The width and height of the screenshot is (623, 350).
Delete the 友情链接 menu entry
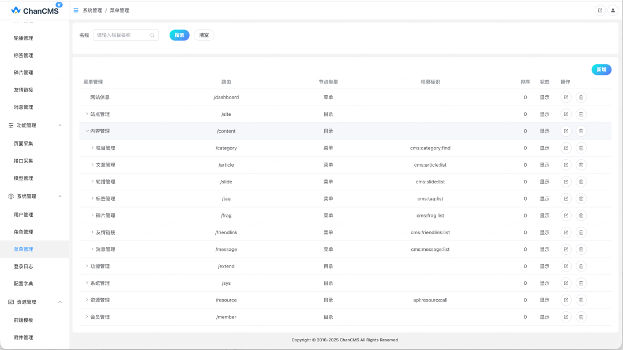(x=581, y=232)
